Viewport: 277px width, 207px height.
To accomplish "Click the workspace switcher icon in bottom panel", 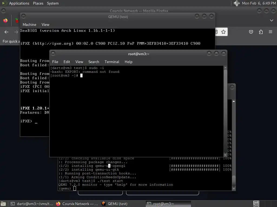I will click(256, 204).
